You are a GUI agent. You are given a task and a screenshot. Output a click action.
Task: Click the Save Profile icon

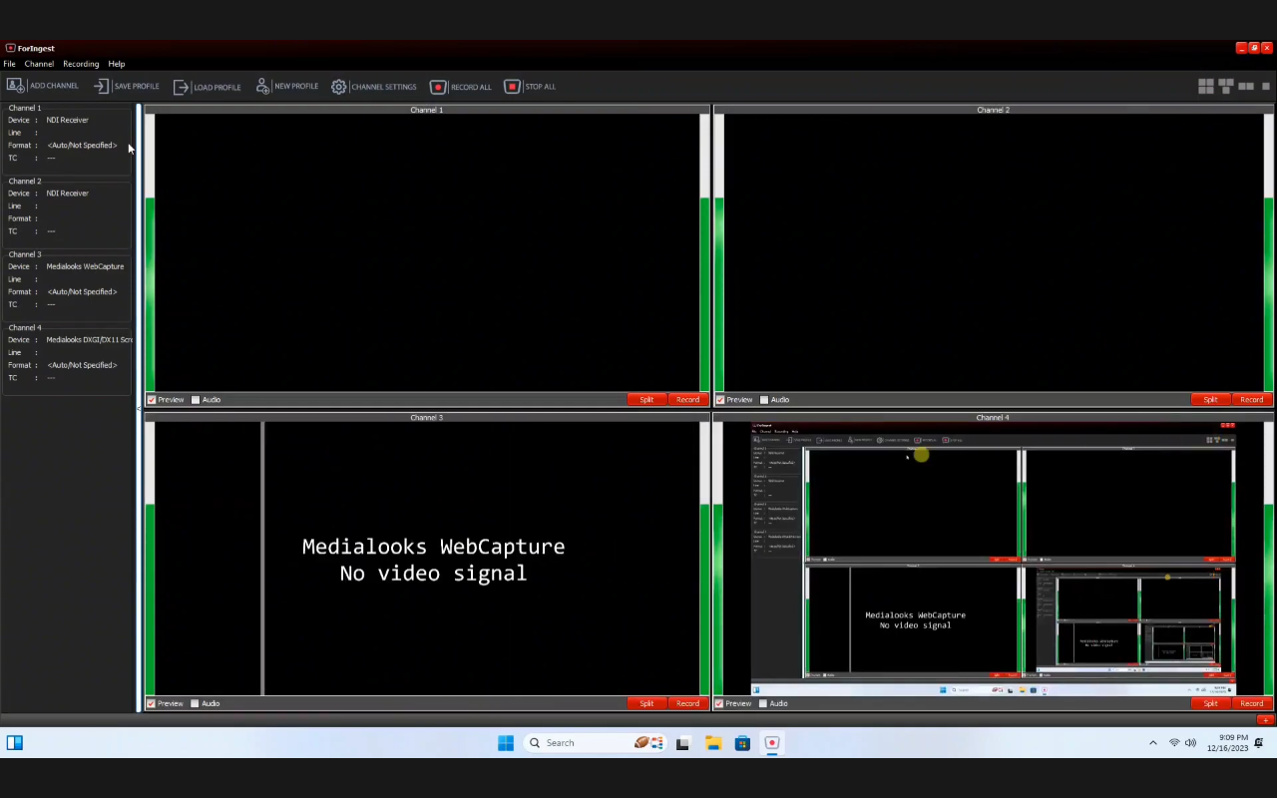[x=101, y=87]
